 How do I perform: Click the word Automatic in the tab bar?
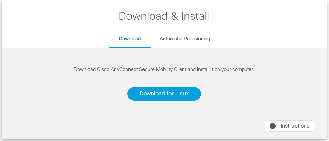(x=171, y=39)
